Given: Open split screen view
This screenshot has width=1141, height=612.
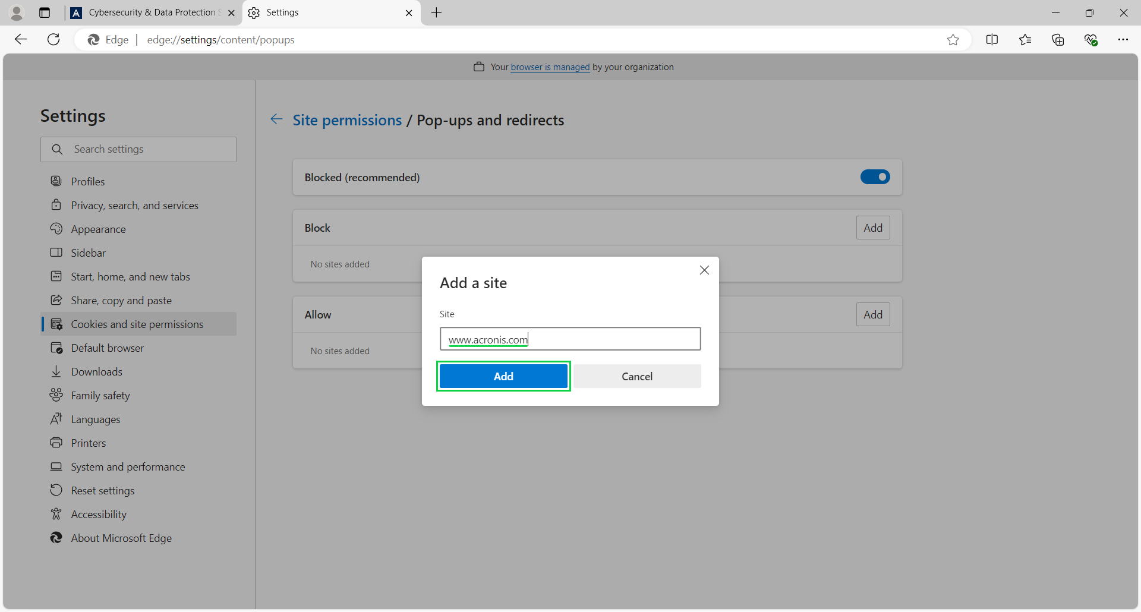Looking at the screenshot, I should click(993, 40).
